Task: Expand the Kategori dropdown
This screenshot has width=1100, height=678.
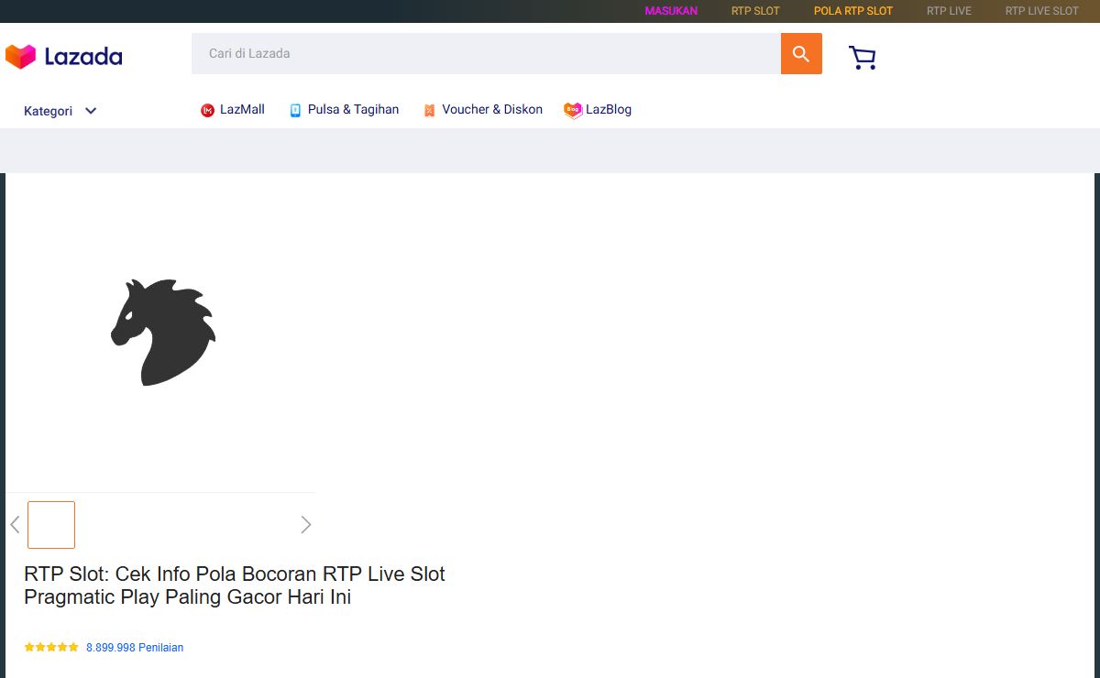Action: [x=60, y=111]
